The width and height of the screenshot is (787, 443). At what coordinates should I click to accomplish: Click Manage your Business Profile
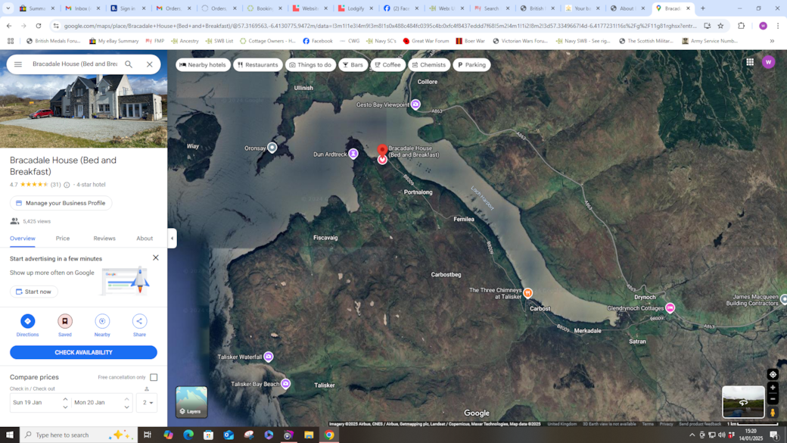[61, 203]
